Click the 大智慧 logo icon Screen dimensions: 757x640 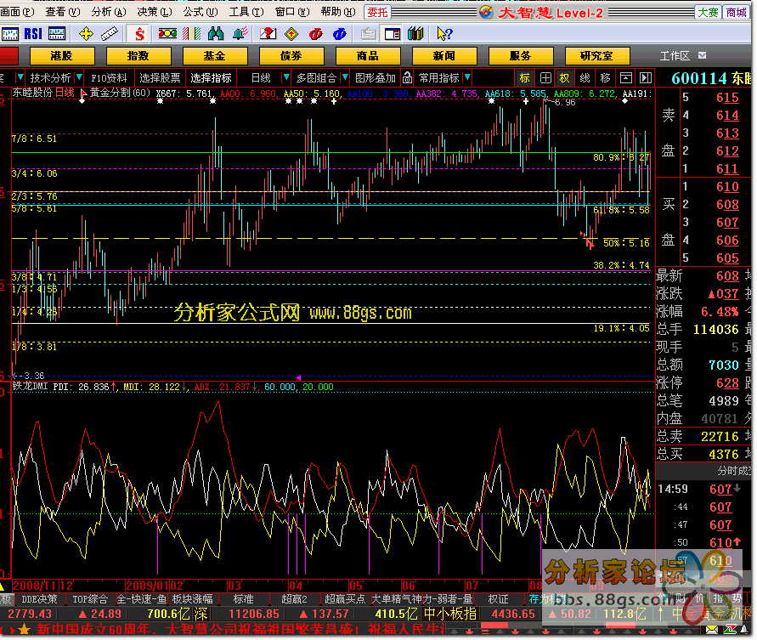coord(486,12)
